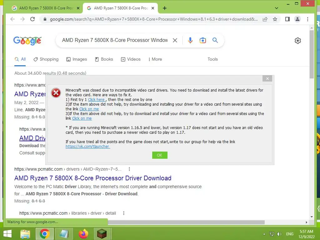Start a voice search with the microphone
Image resolution: width=320 pixels, height=240 pixels.
pos(190,40)
